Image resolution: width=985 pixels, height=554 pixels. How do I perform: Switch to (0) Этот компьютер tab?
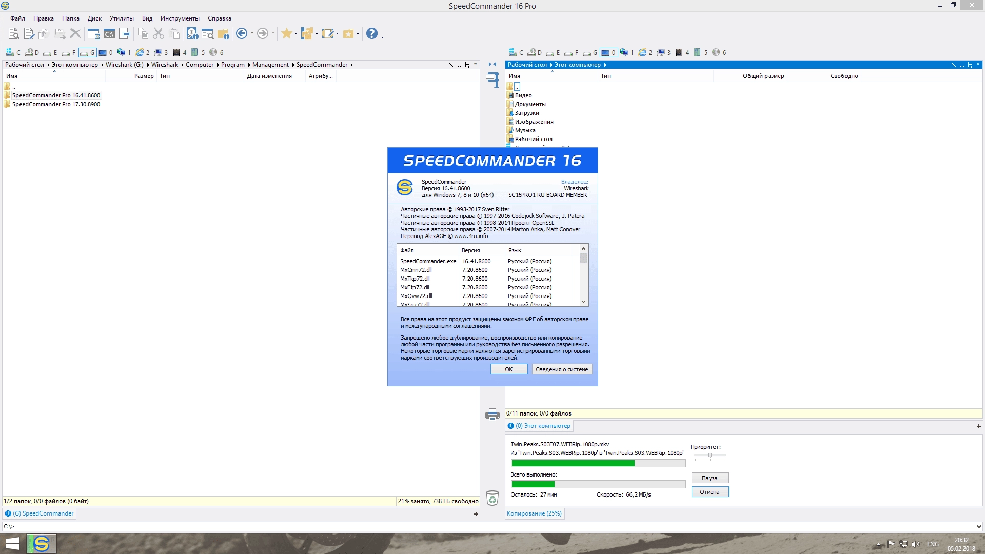click(539, 426)
